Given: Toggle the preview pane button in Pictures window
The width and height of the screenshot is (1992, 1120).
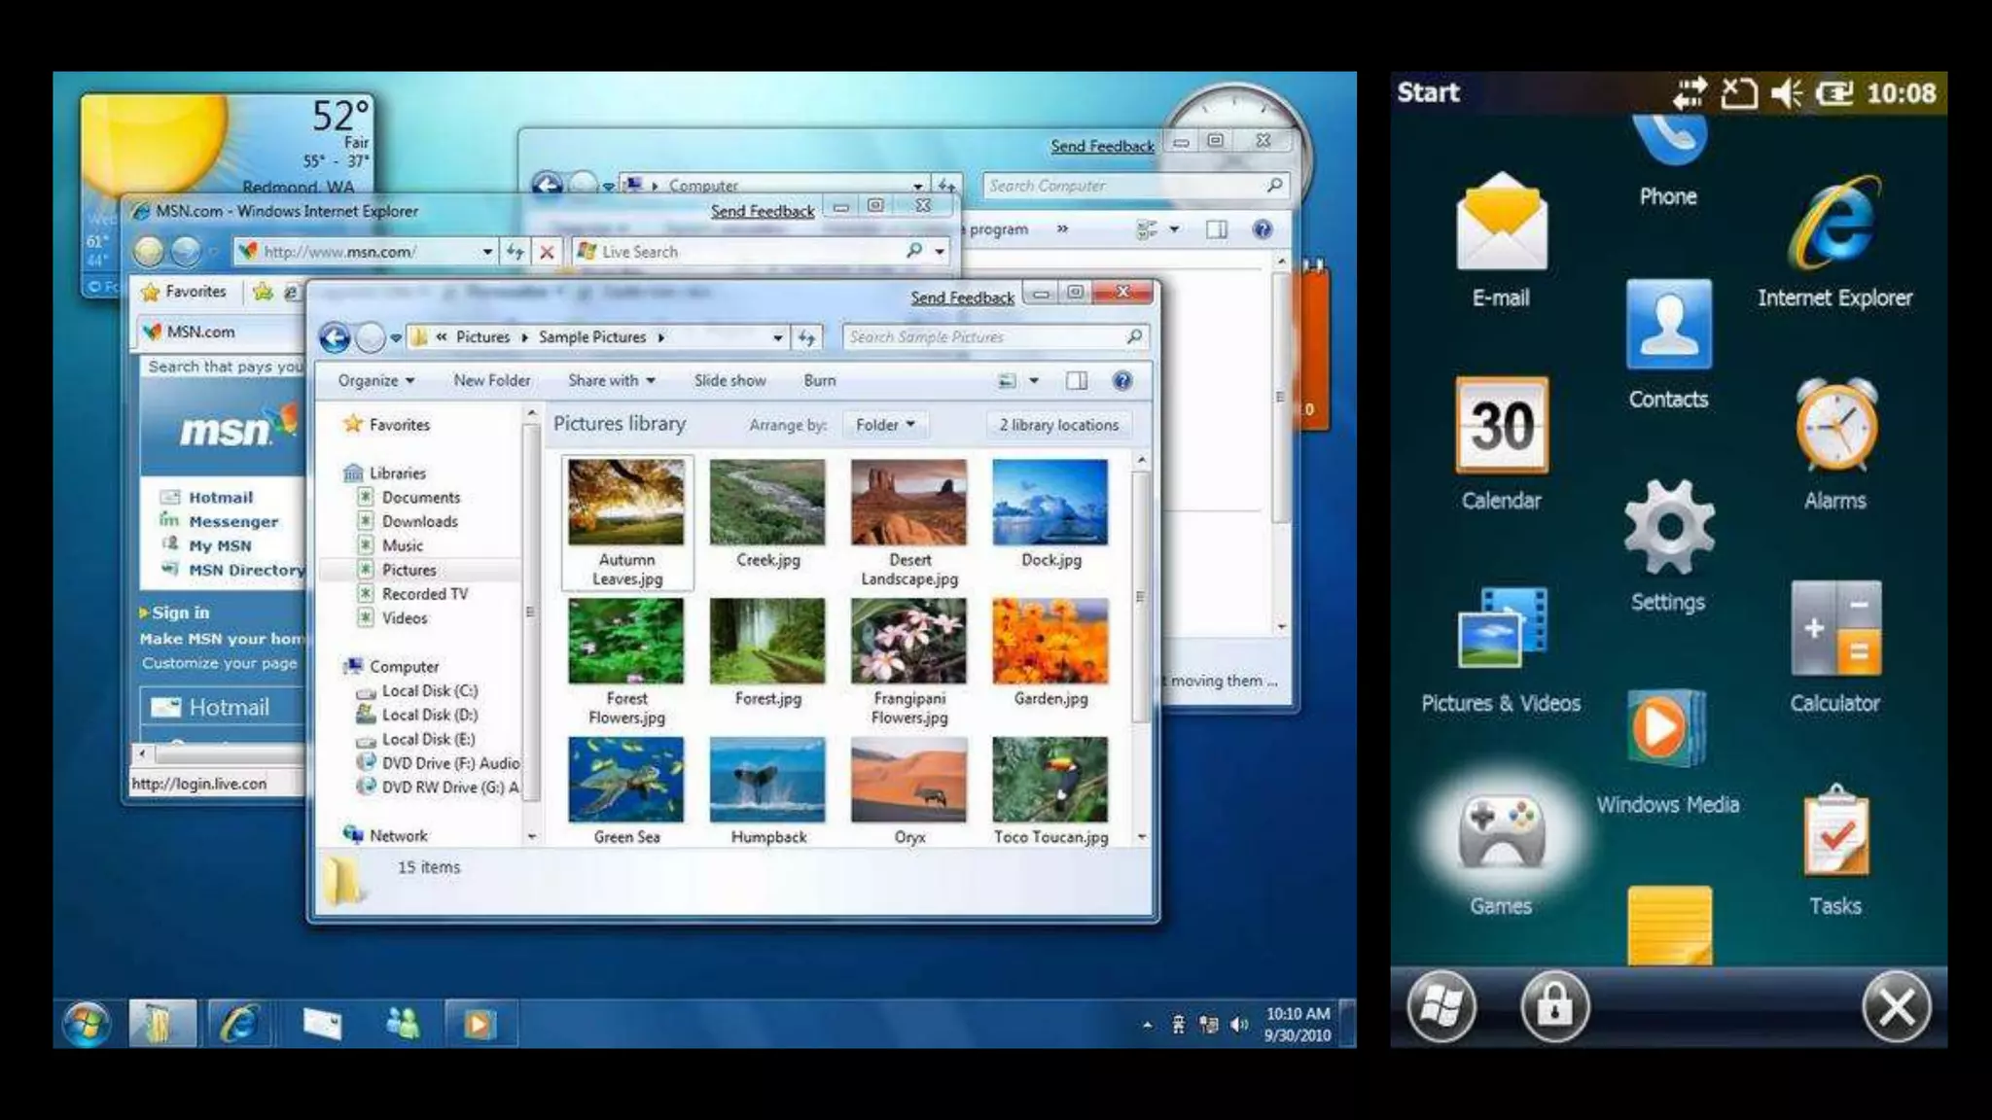Looking at the screenshot, I should click(x=1077, y=381).
